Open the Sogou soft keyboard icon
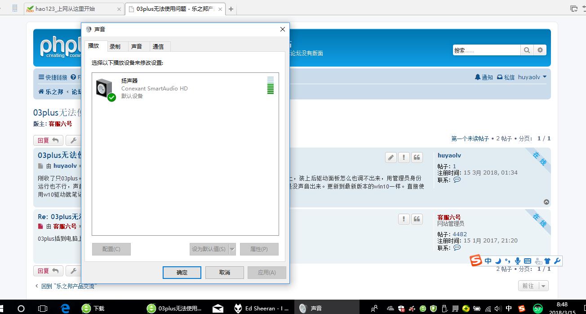This screenshot has width=586, height=314. tap(527, 261)
